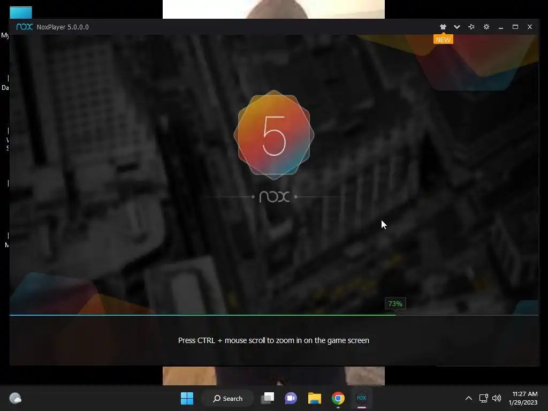
Task: Click the pin window icon in title bar
Action: 471,27
